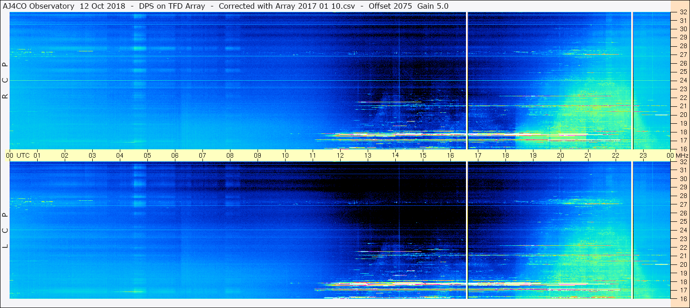Select hour '03' on the UTC axis
The image size is (690, 308).
(92, 155)
